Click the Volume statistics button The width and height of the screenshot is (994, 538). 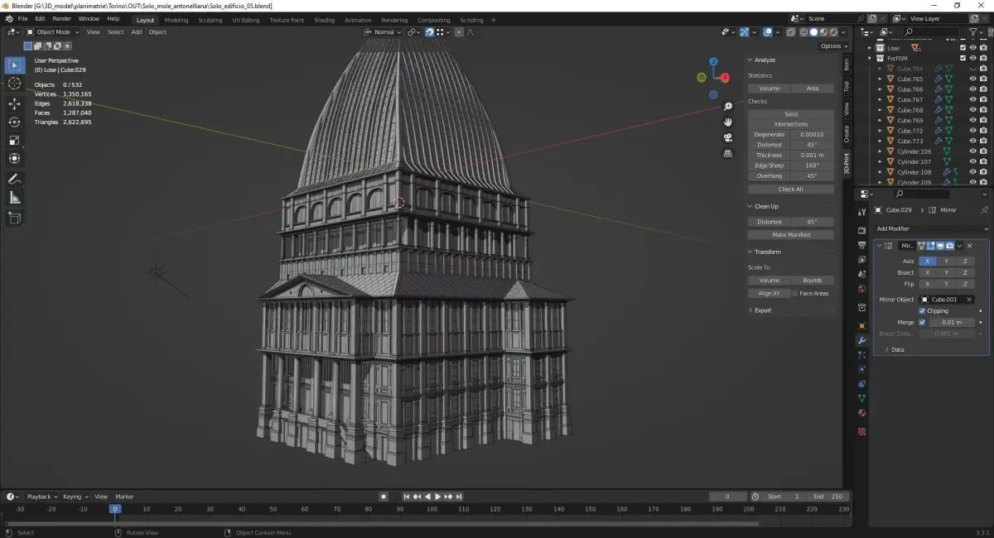pyautogui.click(x=770, y=88)
